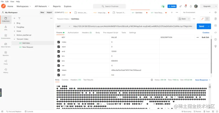Click the Invite button

click(x=172, y=6)
